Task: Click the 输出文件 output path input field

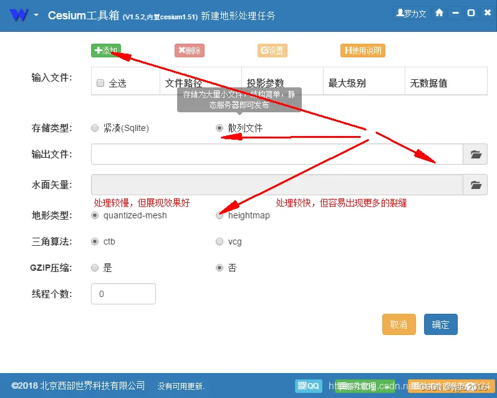Action: 277,154
